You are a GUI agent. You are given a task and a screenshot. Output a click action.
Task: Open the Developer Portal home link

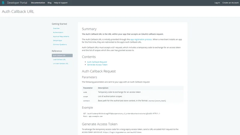pyautogui.click(x=17, y=3)
